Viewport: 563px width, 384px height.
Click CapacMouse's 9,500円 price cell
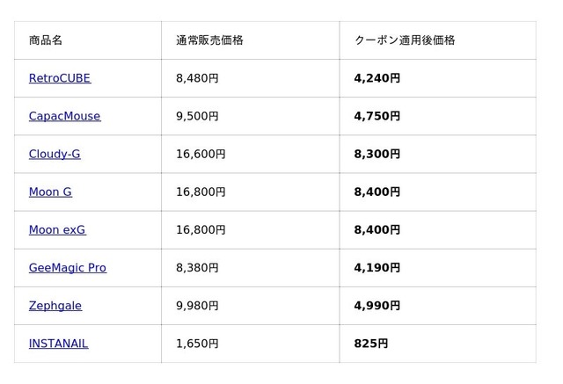tap(197, 116)
